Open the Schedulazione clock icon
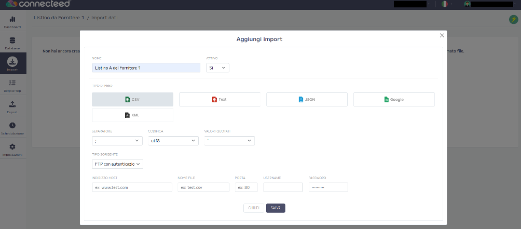521x229 pixels. coord(12,128)
